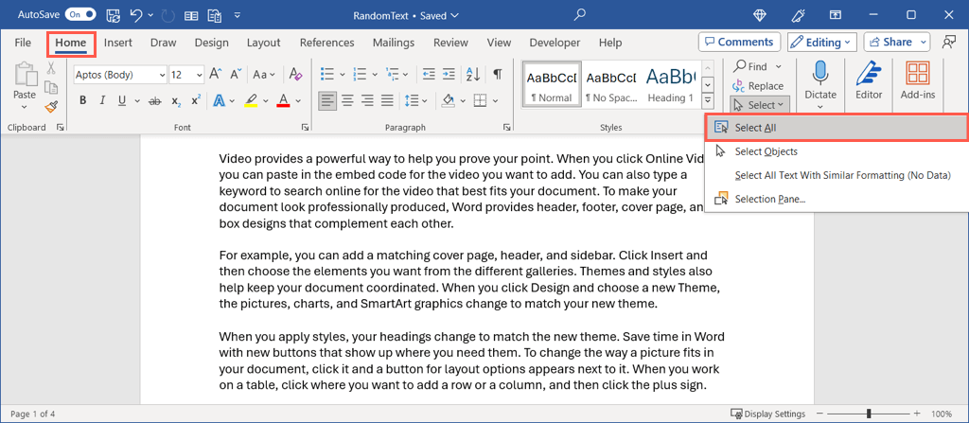Open the References tab

pyautogui.click(x=326, y=43)
